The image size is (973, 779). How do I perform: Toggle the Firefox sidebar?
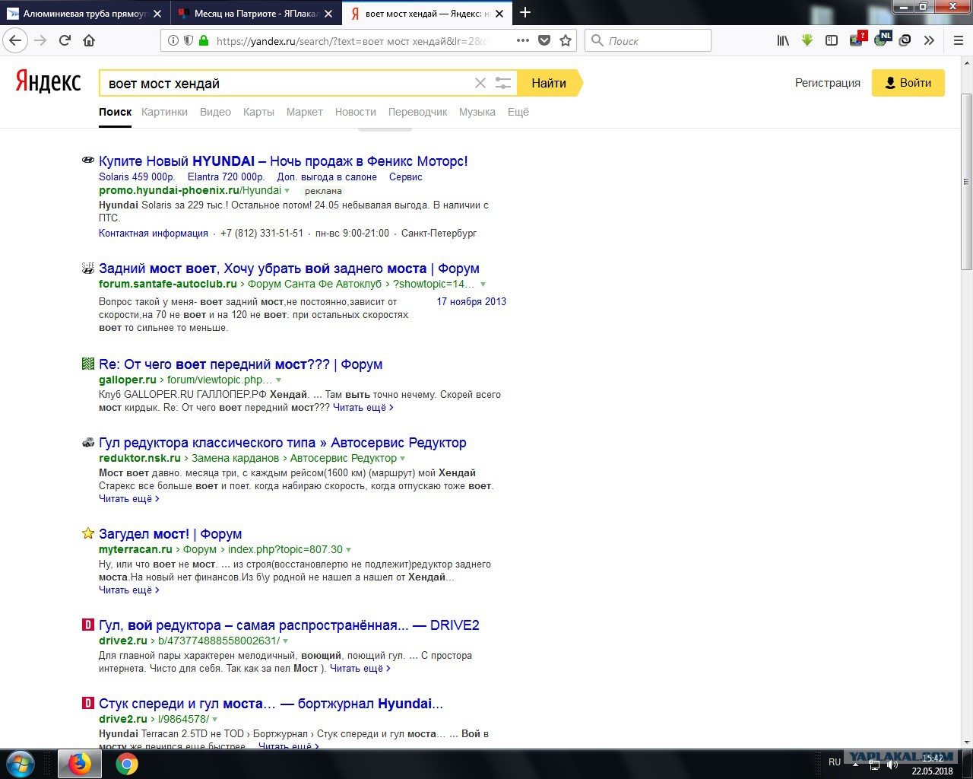832,40
